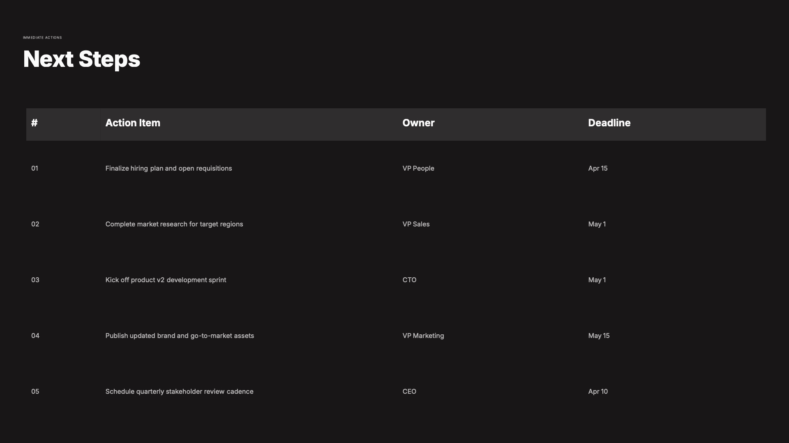Select the # column header
Image resolution: width=789 pixels, height=443 pixels.
click(35, 123)
